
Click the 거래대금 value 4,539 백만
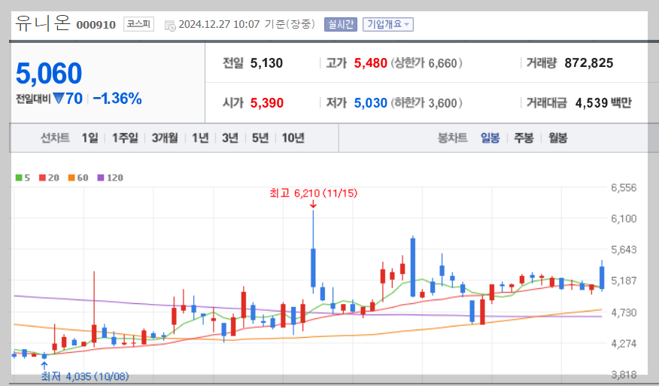(x=603, y=103)
